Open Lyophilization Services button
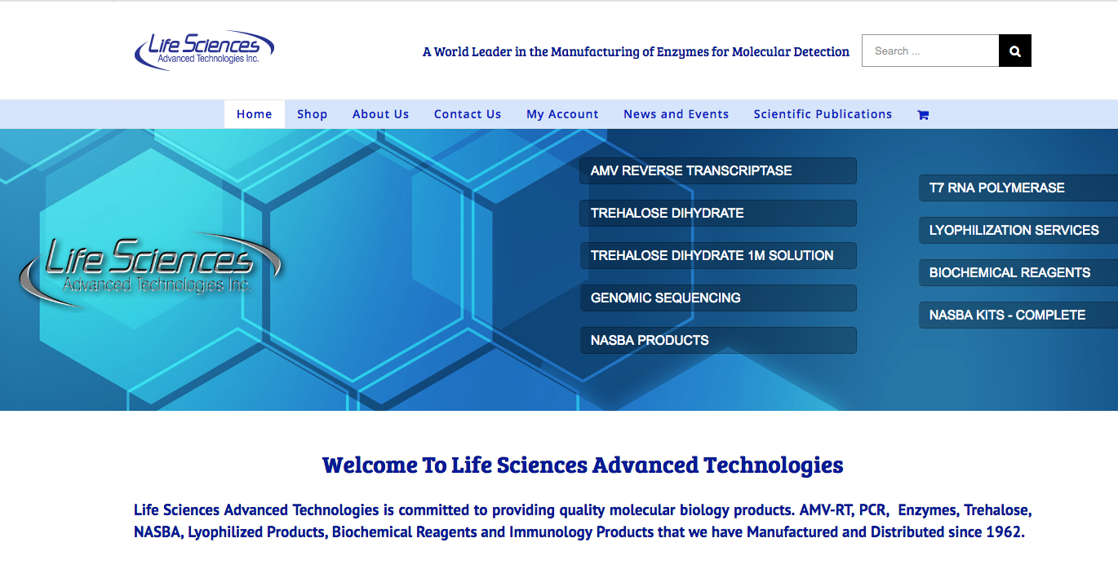 tap(1018, 230)
